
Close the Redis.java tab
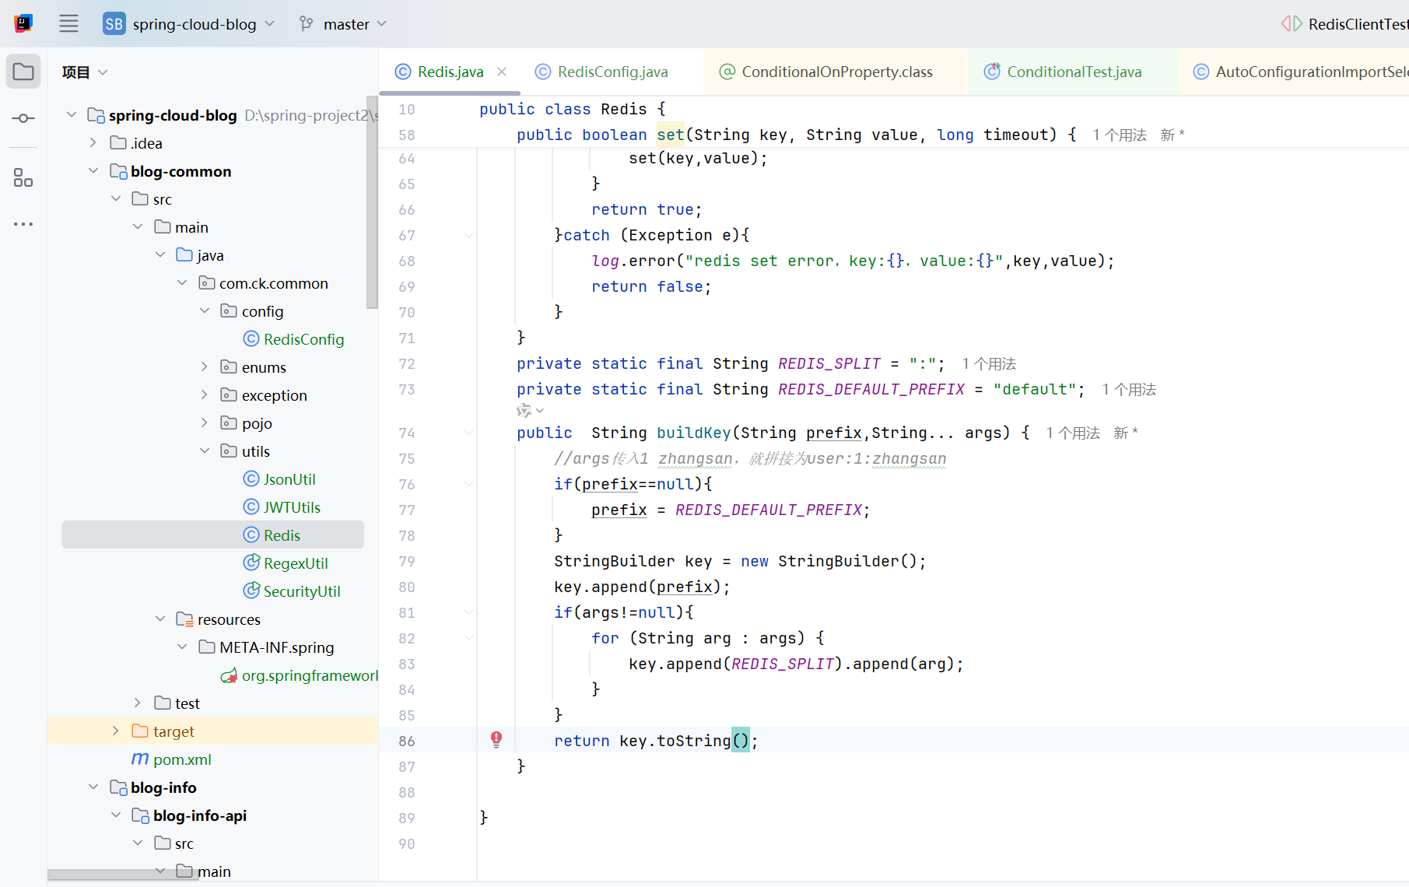(x=502, y=72)
